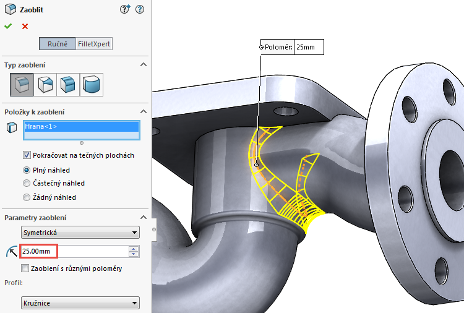464x313 pixels.
Task: Select Hrana<1> in the selection list
Action: pyautogui.click(x=82, y=126)
